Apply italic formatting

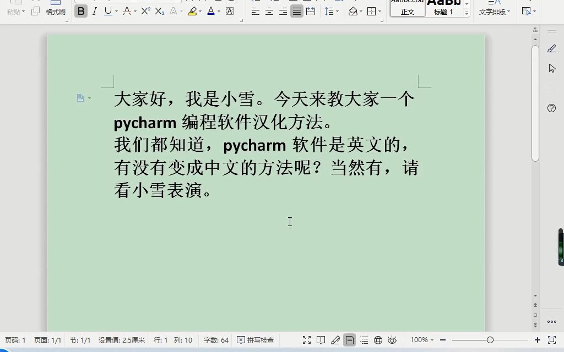click(x=94, y=10)
